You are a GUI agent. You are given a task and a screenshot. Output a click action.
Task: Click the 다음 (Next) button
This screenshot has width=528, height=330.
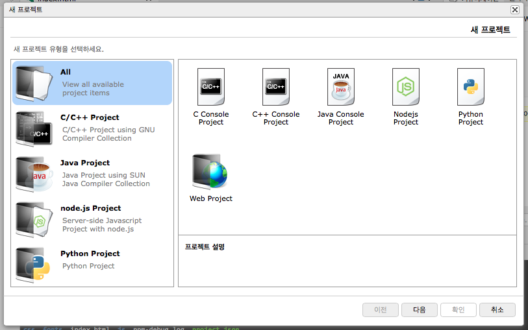point(420,309)
